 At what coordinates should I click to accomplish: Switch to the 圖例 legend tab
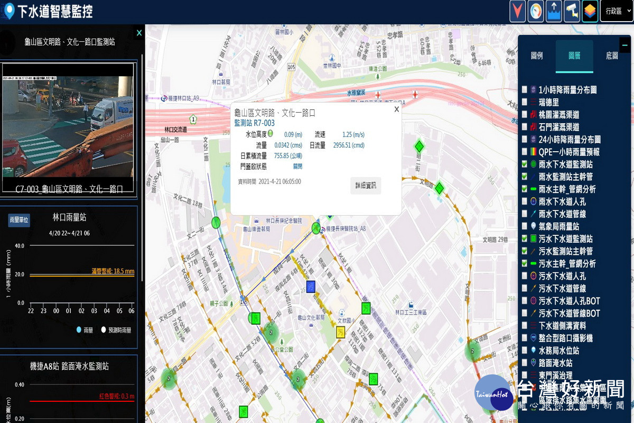[x=537, y=56]
